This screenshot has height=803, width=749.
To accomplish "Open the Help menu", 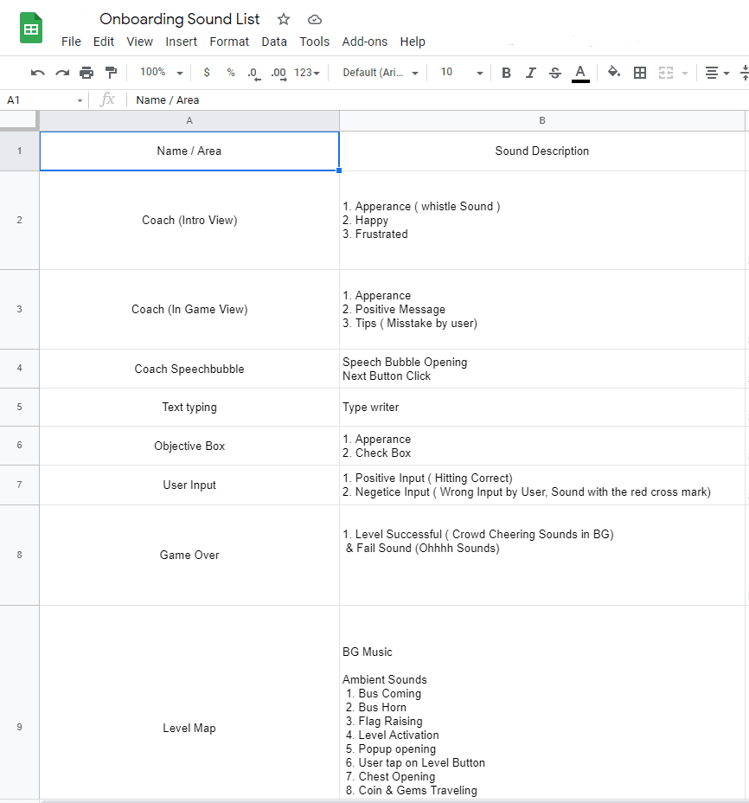I will point(413,42).
